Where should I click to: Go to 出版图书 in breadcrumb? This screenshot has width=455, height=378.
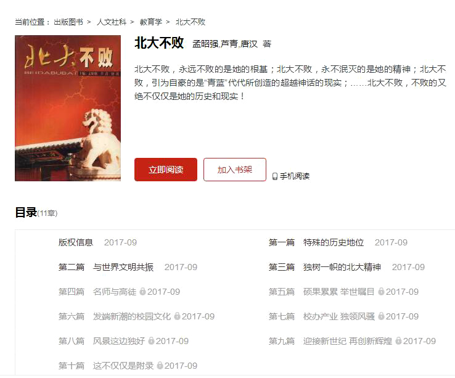pyautogui.click(x=68, y=22)
